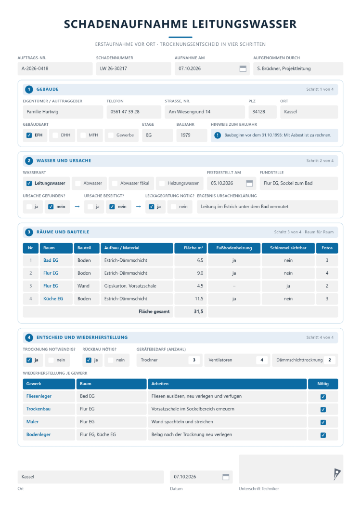Image resolution: width=361 pixels, height=511 pixels.
Task: Check 'nein' under Leckageortung nötig
Action: (x=173, y=207)
